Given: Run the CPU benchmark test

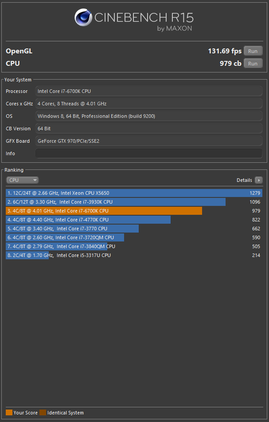Looking at the screenshot, I should tap(253, 64).
